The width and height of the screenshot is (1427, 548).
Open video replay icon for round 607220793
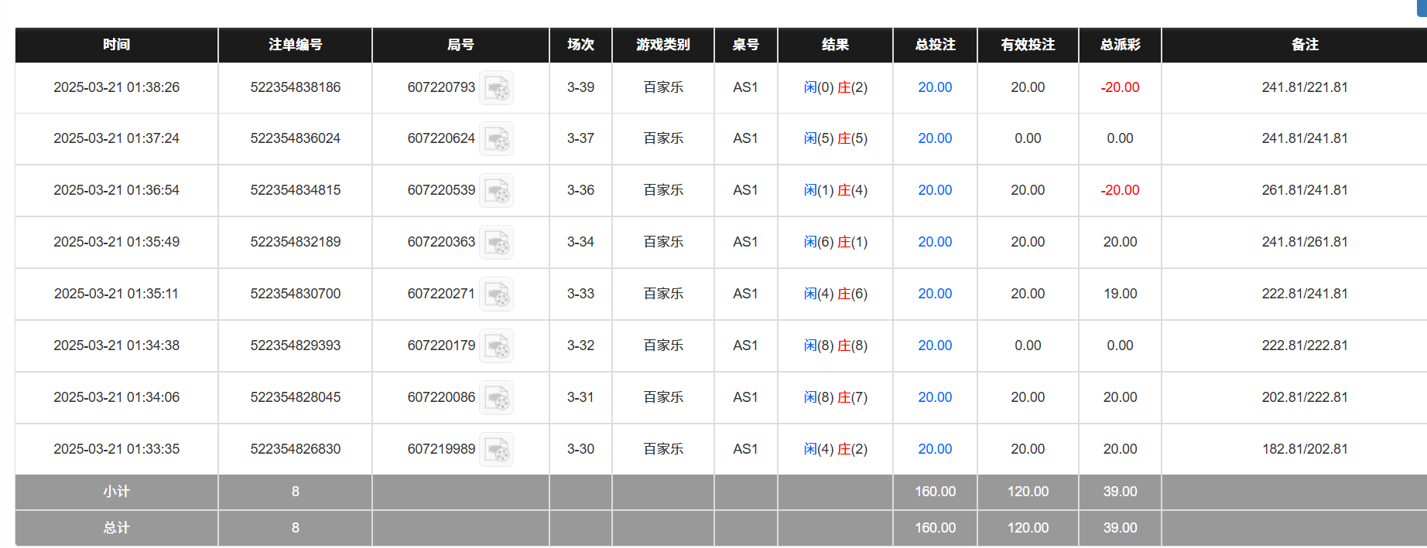tap(496, 88)
